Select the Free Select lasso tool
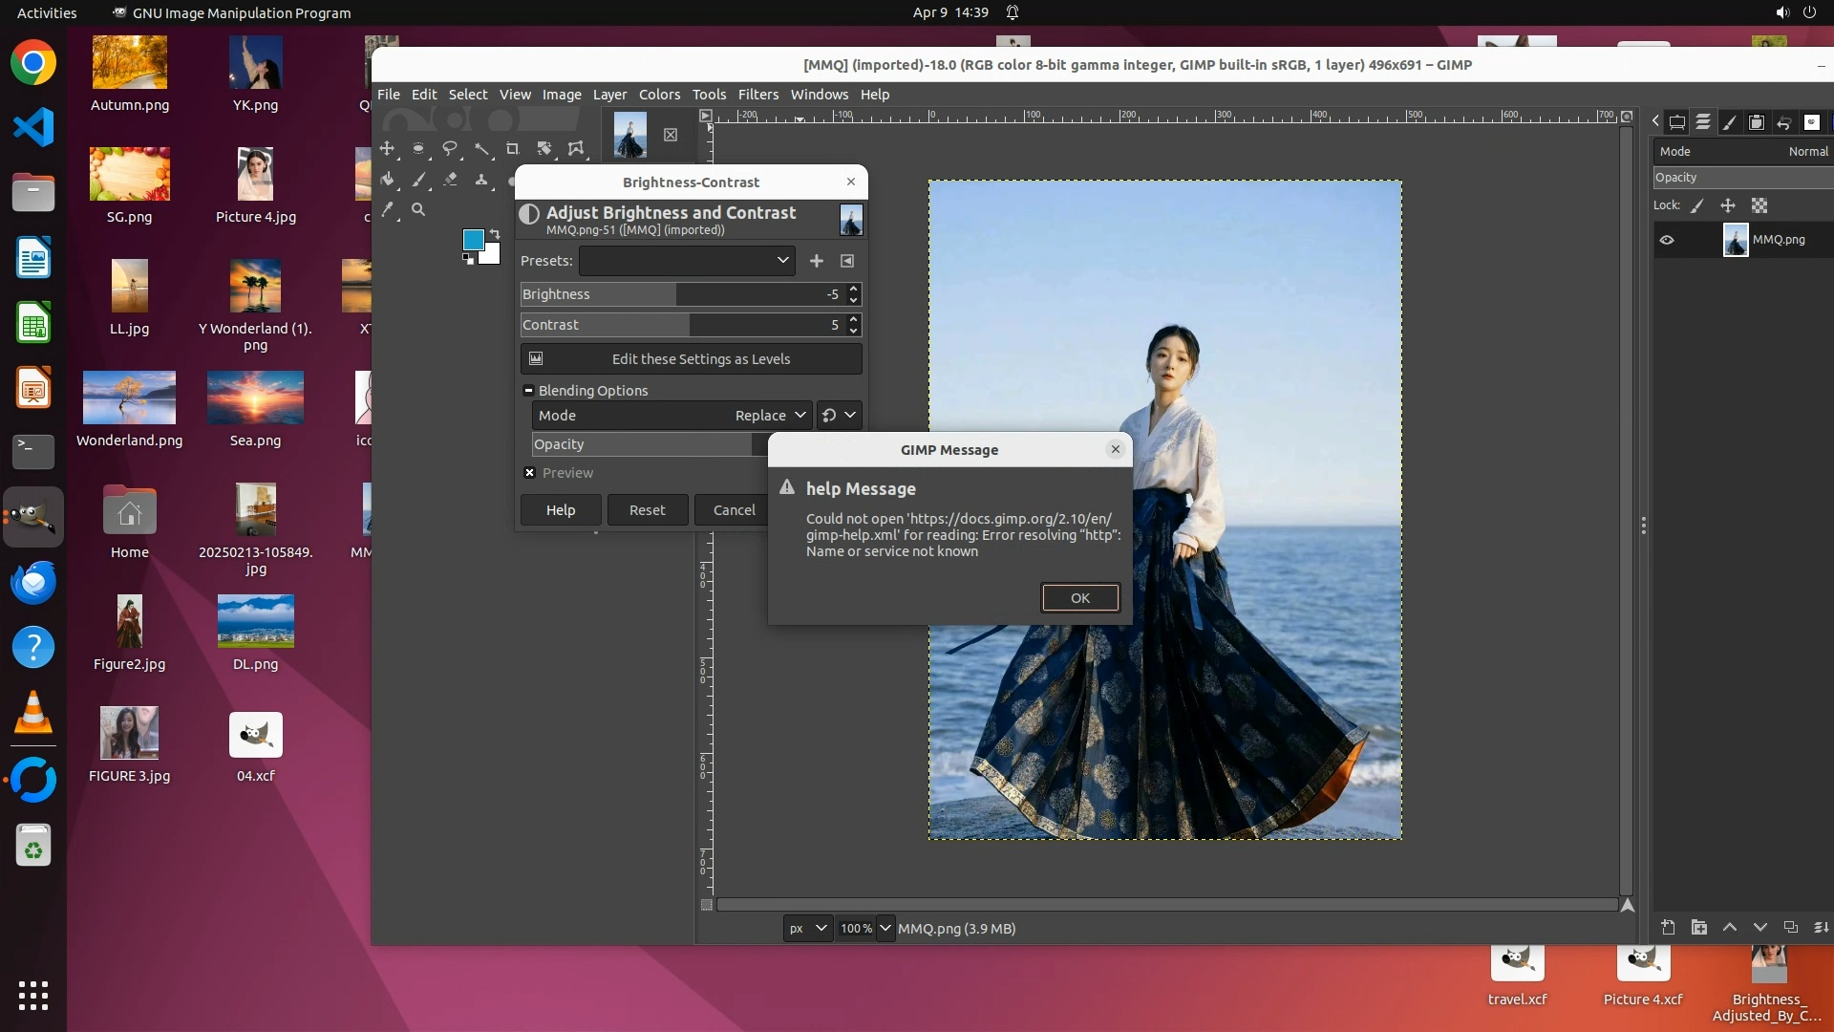Image resolution: width=1834 pixels, height=1032 pixels. 450,148
